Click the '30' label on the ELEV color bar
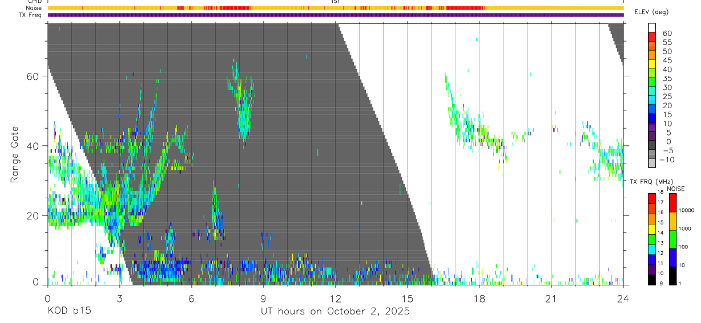Screen dimensions: 701x323 (667, 88)
